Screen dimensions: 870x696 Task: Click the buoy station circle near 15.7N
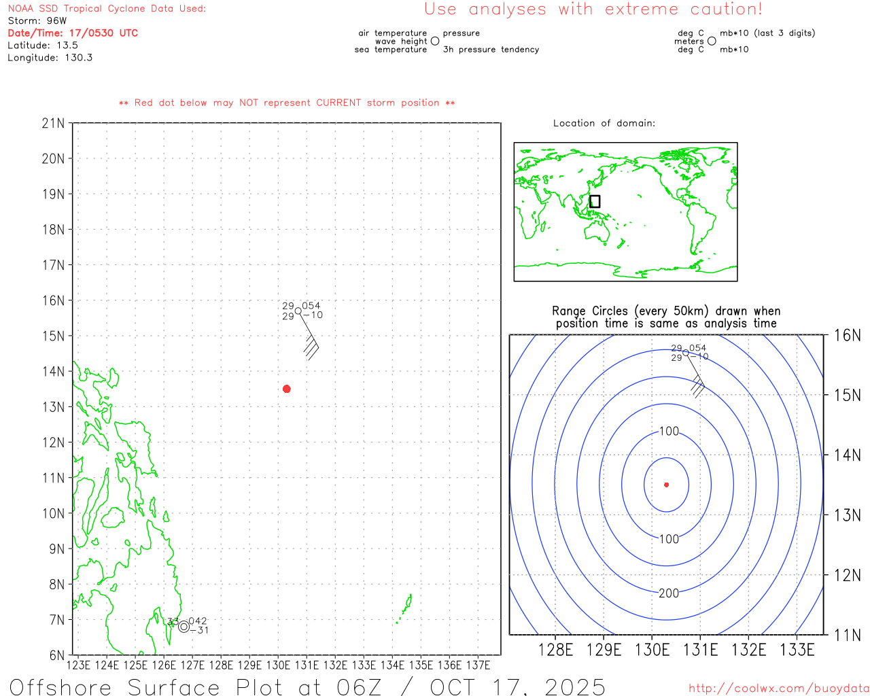298,311
